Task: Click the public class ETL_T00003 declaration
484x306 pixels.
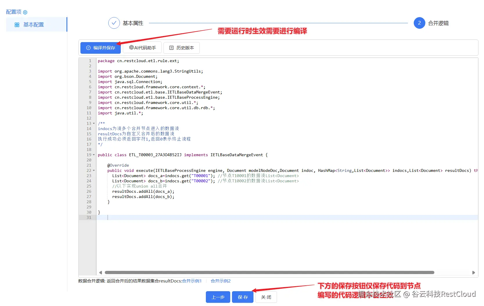Action: tap(183, 155)
